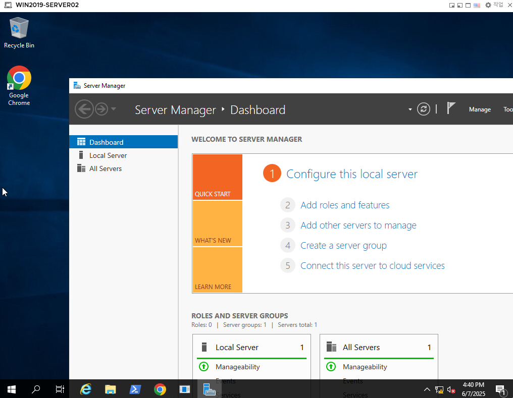Viewport: 513px width, 398px height.
Task: Click the Server Manager forward arrow
Action: click(x=101, y=109)
